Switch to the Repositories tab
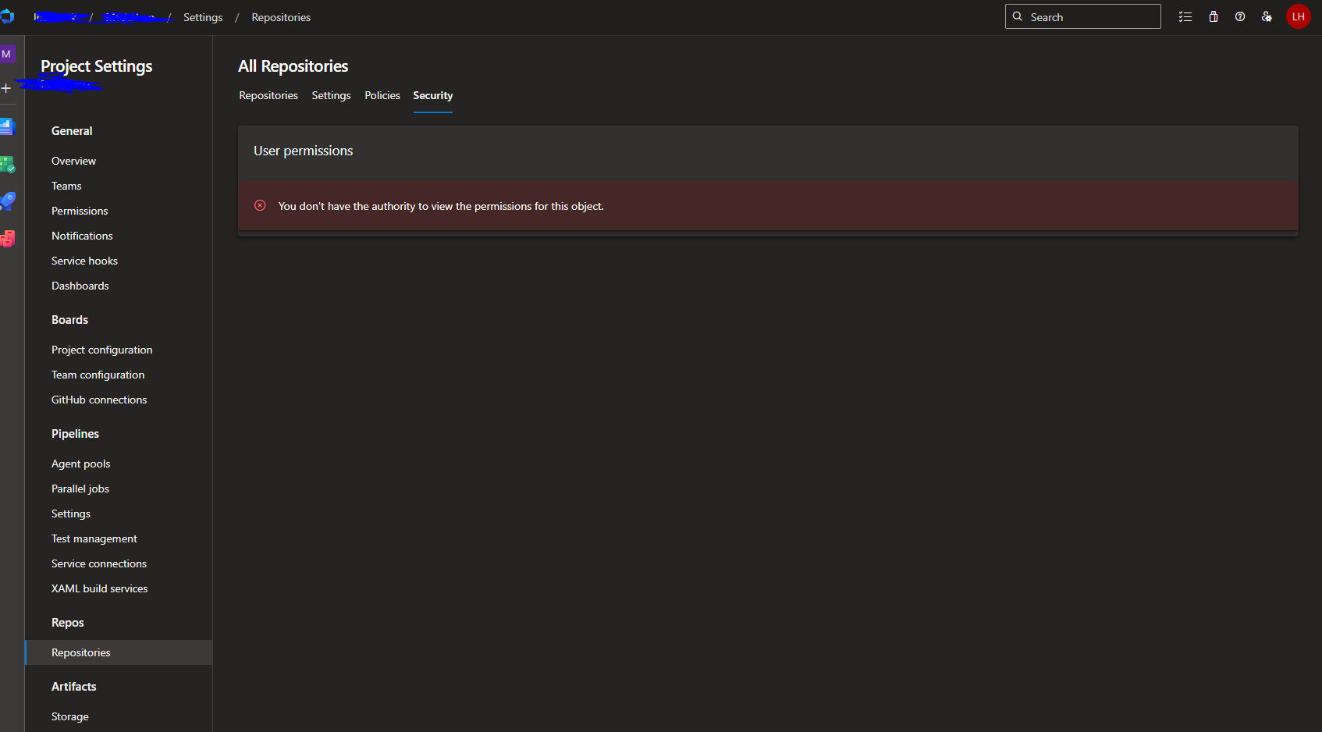The image size is (1322, 732). pyautogui.click(x=268, y=95)
